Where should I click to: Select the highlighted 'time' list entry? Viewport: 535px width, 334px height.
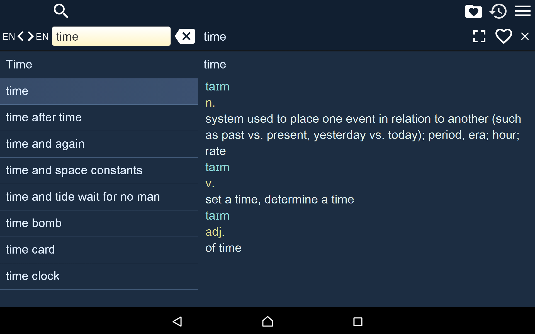tap(17, 91)
